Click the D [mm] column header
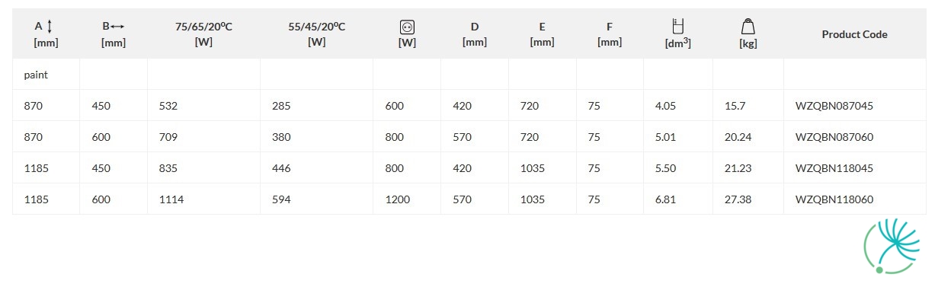The height and width of the screenshot is (290, 935). click(x=474, y=34)
